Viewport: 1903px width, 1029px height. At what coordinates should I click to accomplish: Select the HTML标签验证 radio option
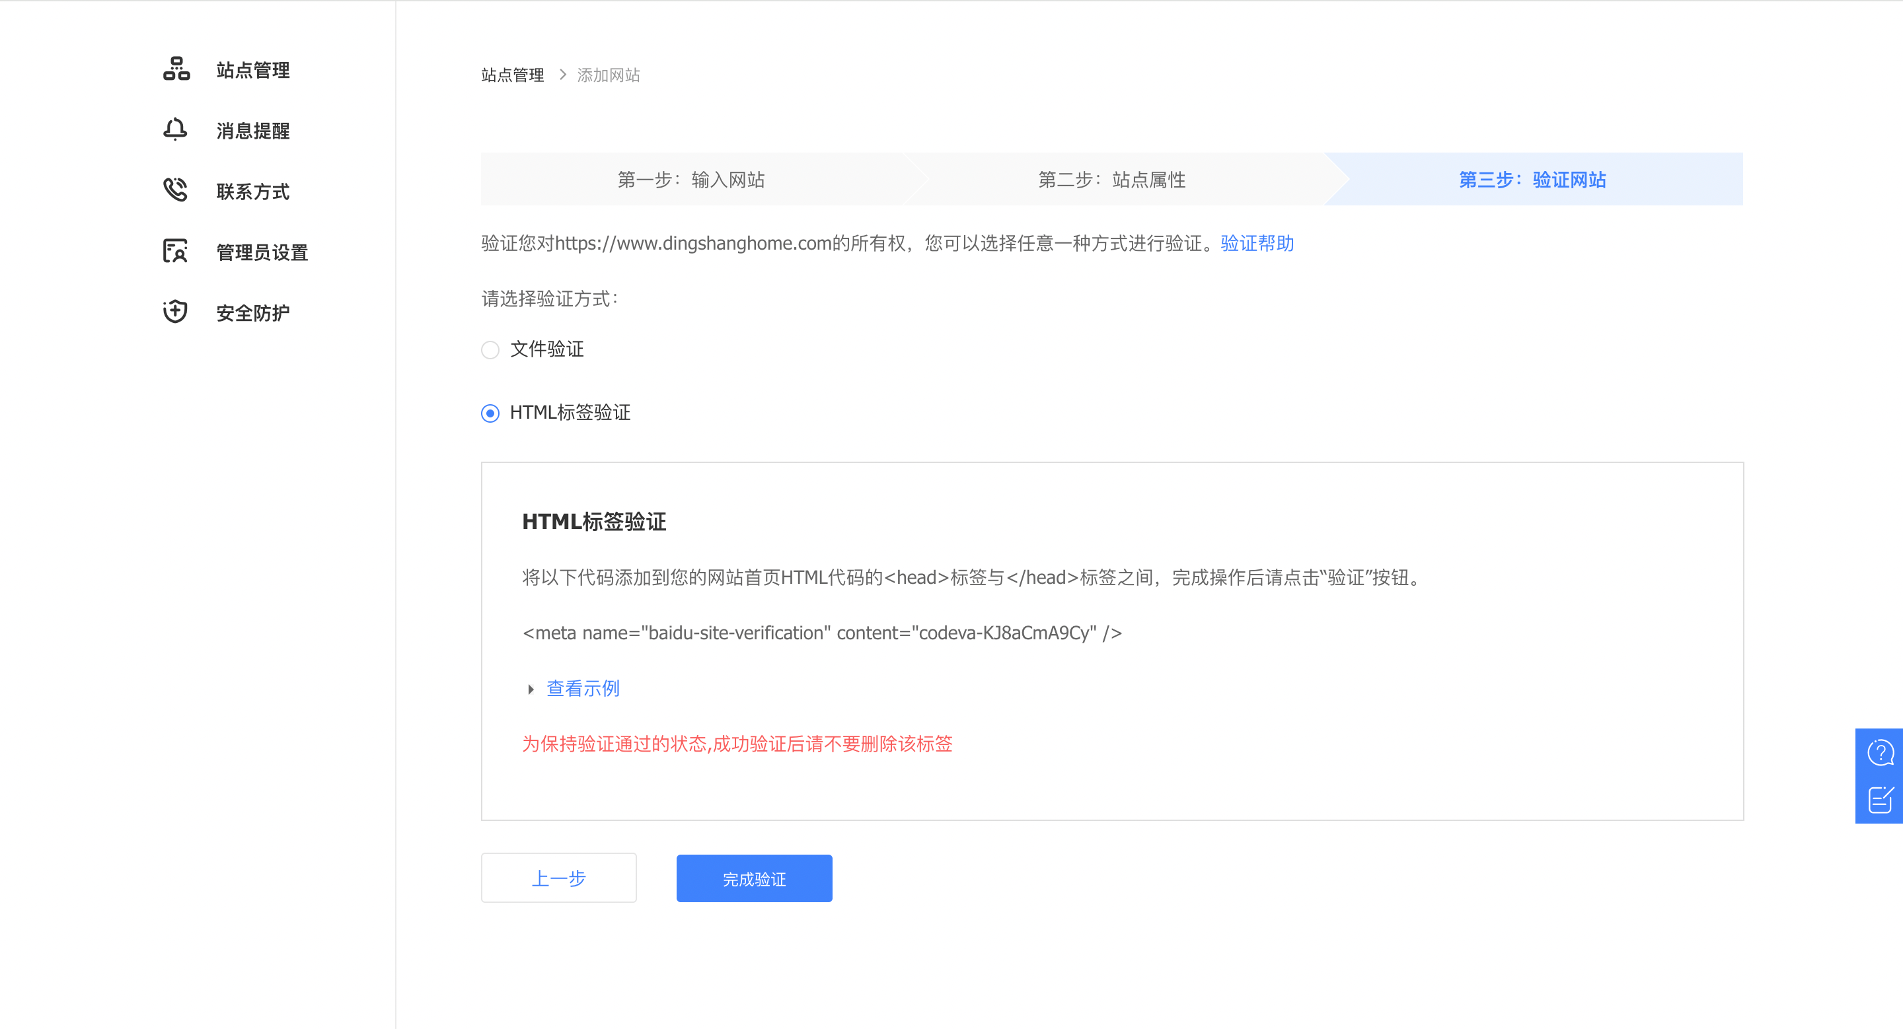coord(490,413)
